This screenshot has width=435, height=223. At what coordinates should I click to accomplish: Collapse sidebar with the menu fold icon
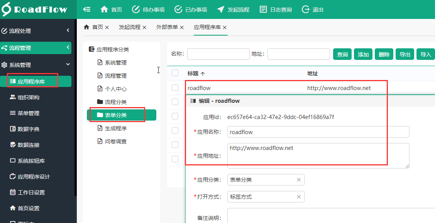tap(87, 9)
